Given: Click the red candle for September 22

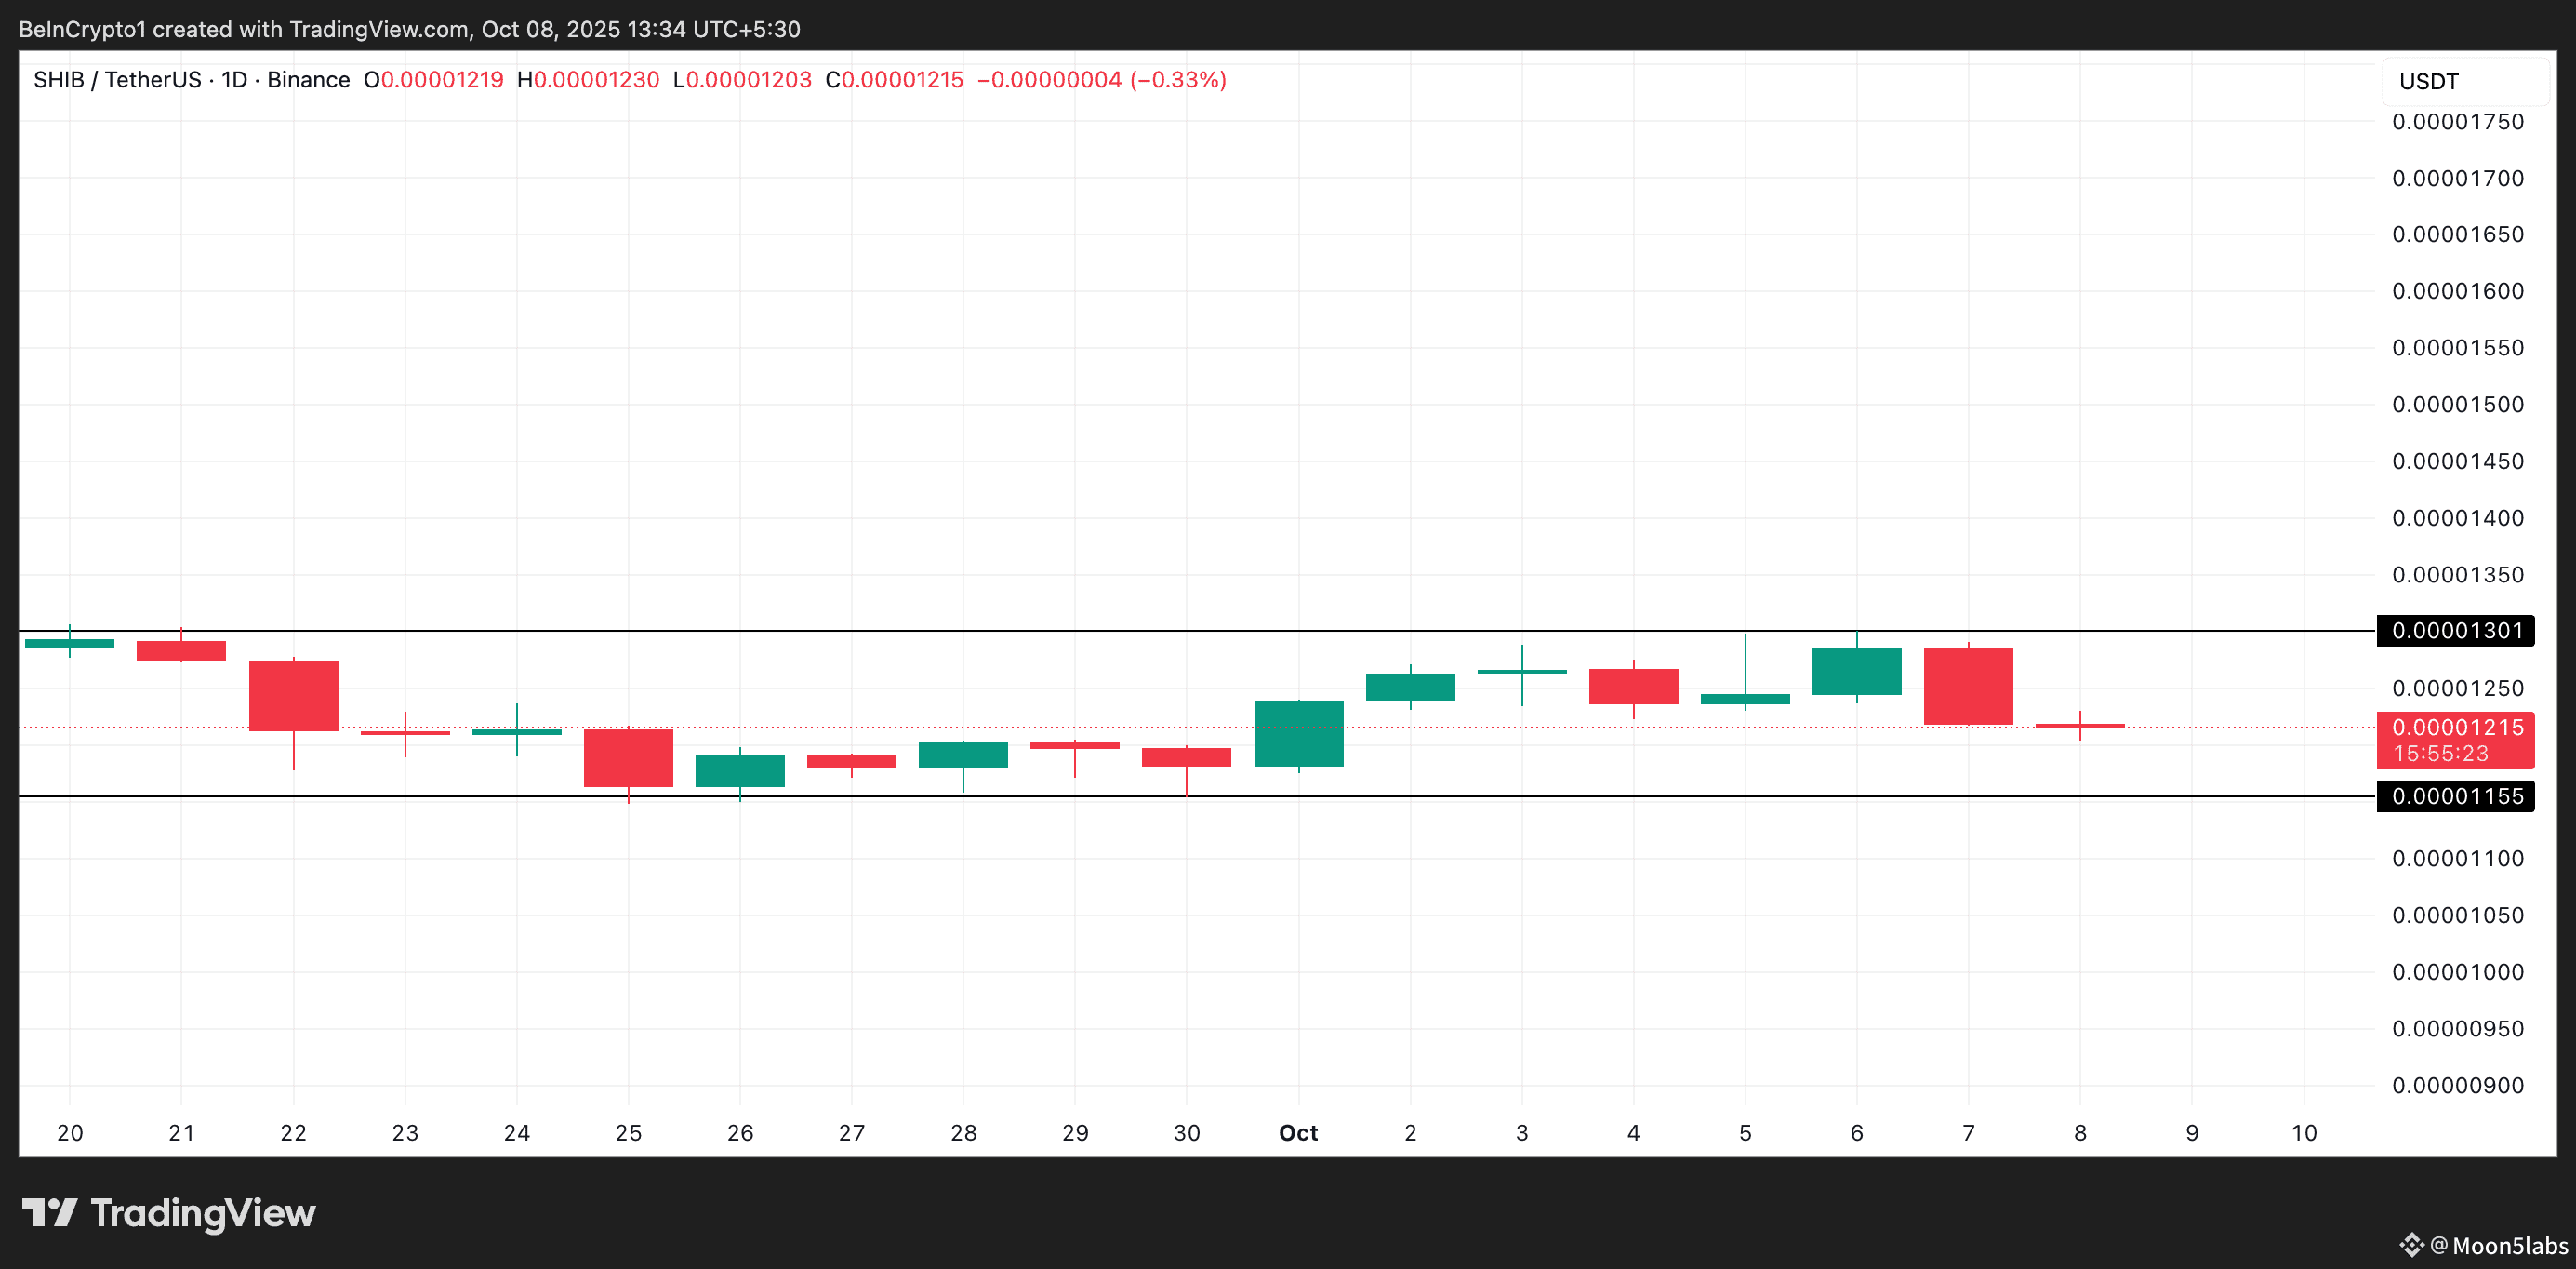Looking at the screenshot, I should coord(293,696).
